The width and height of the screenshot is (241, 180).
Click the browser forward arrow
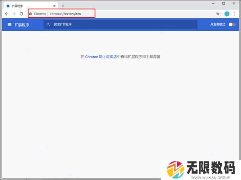click(x=14, y=14)
